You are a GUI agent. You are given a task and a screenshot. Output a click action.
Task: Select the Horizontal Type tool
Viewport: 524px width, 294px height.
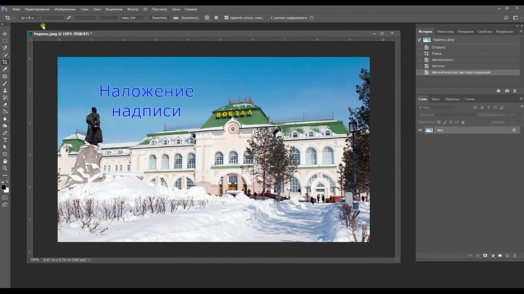(x=5, y=140)
